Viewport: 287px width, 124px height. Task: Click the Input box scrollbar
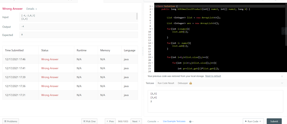click(137, 16)
